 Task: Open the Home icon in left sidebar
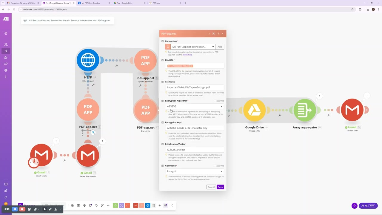point(6,33)
